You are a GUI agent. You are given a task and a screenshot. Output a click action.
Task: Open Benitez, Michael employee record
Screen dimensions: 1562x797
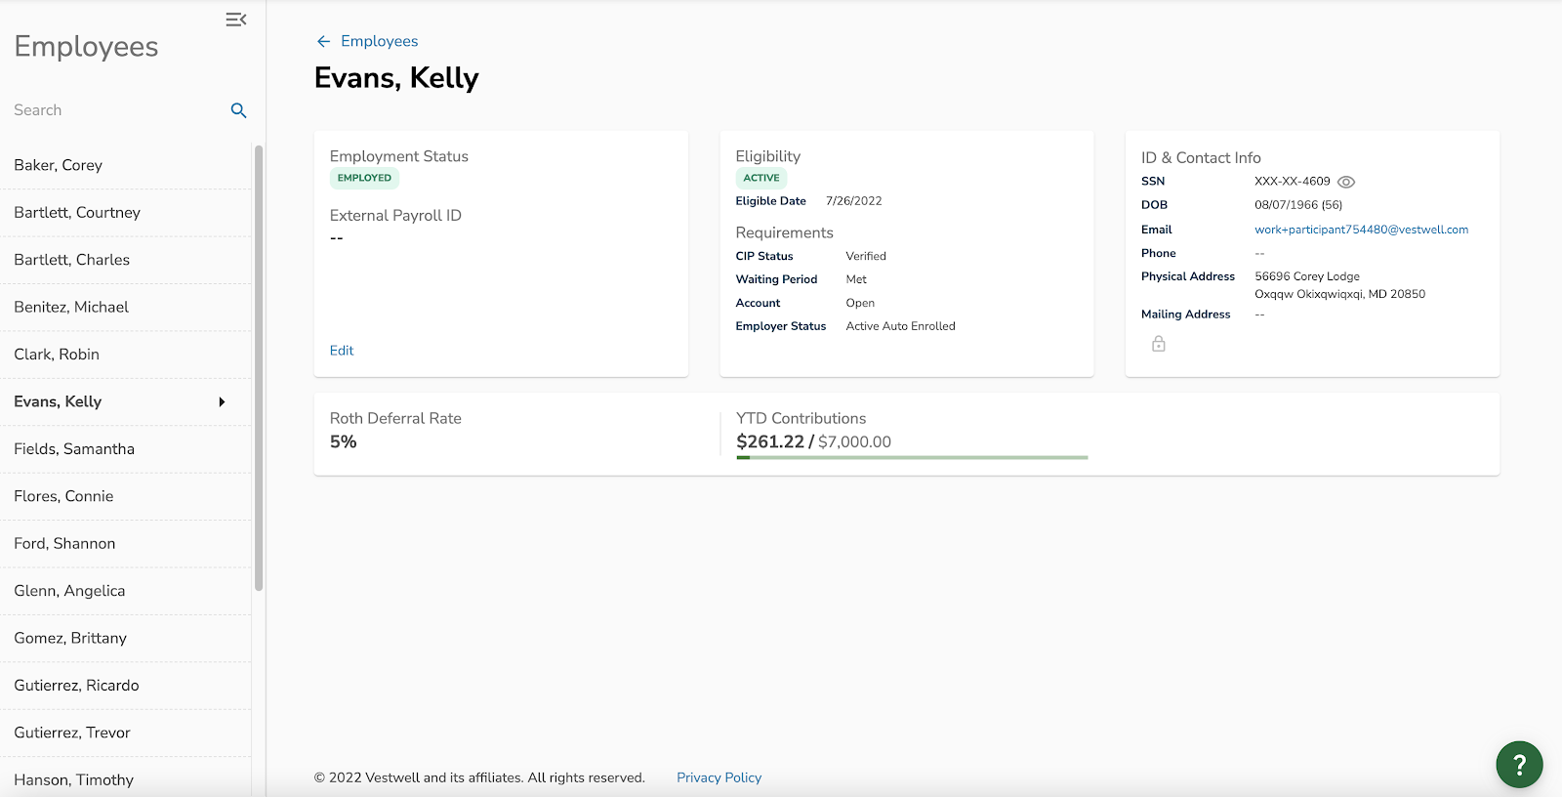coord(71,307)
